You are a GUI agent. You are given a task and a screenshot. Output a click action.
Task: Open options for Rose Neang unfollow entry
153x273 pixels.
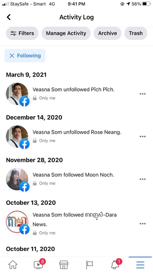click(x=142, y=136)
